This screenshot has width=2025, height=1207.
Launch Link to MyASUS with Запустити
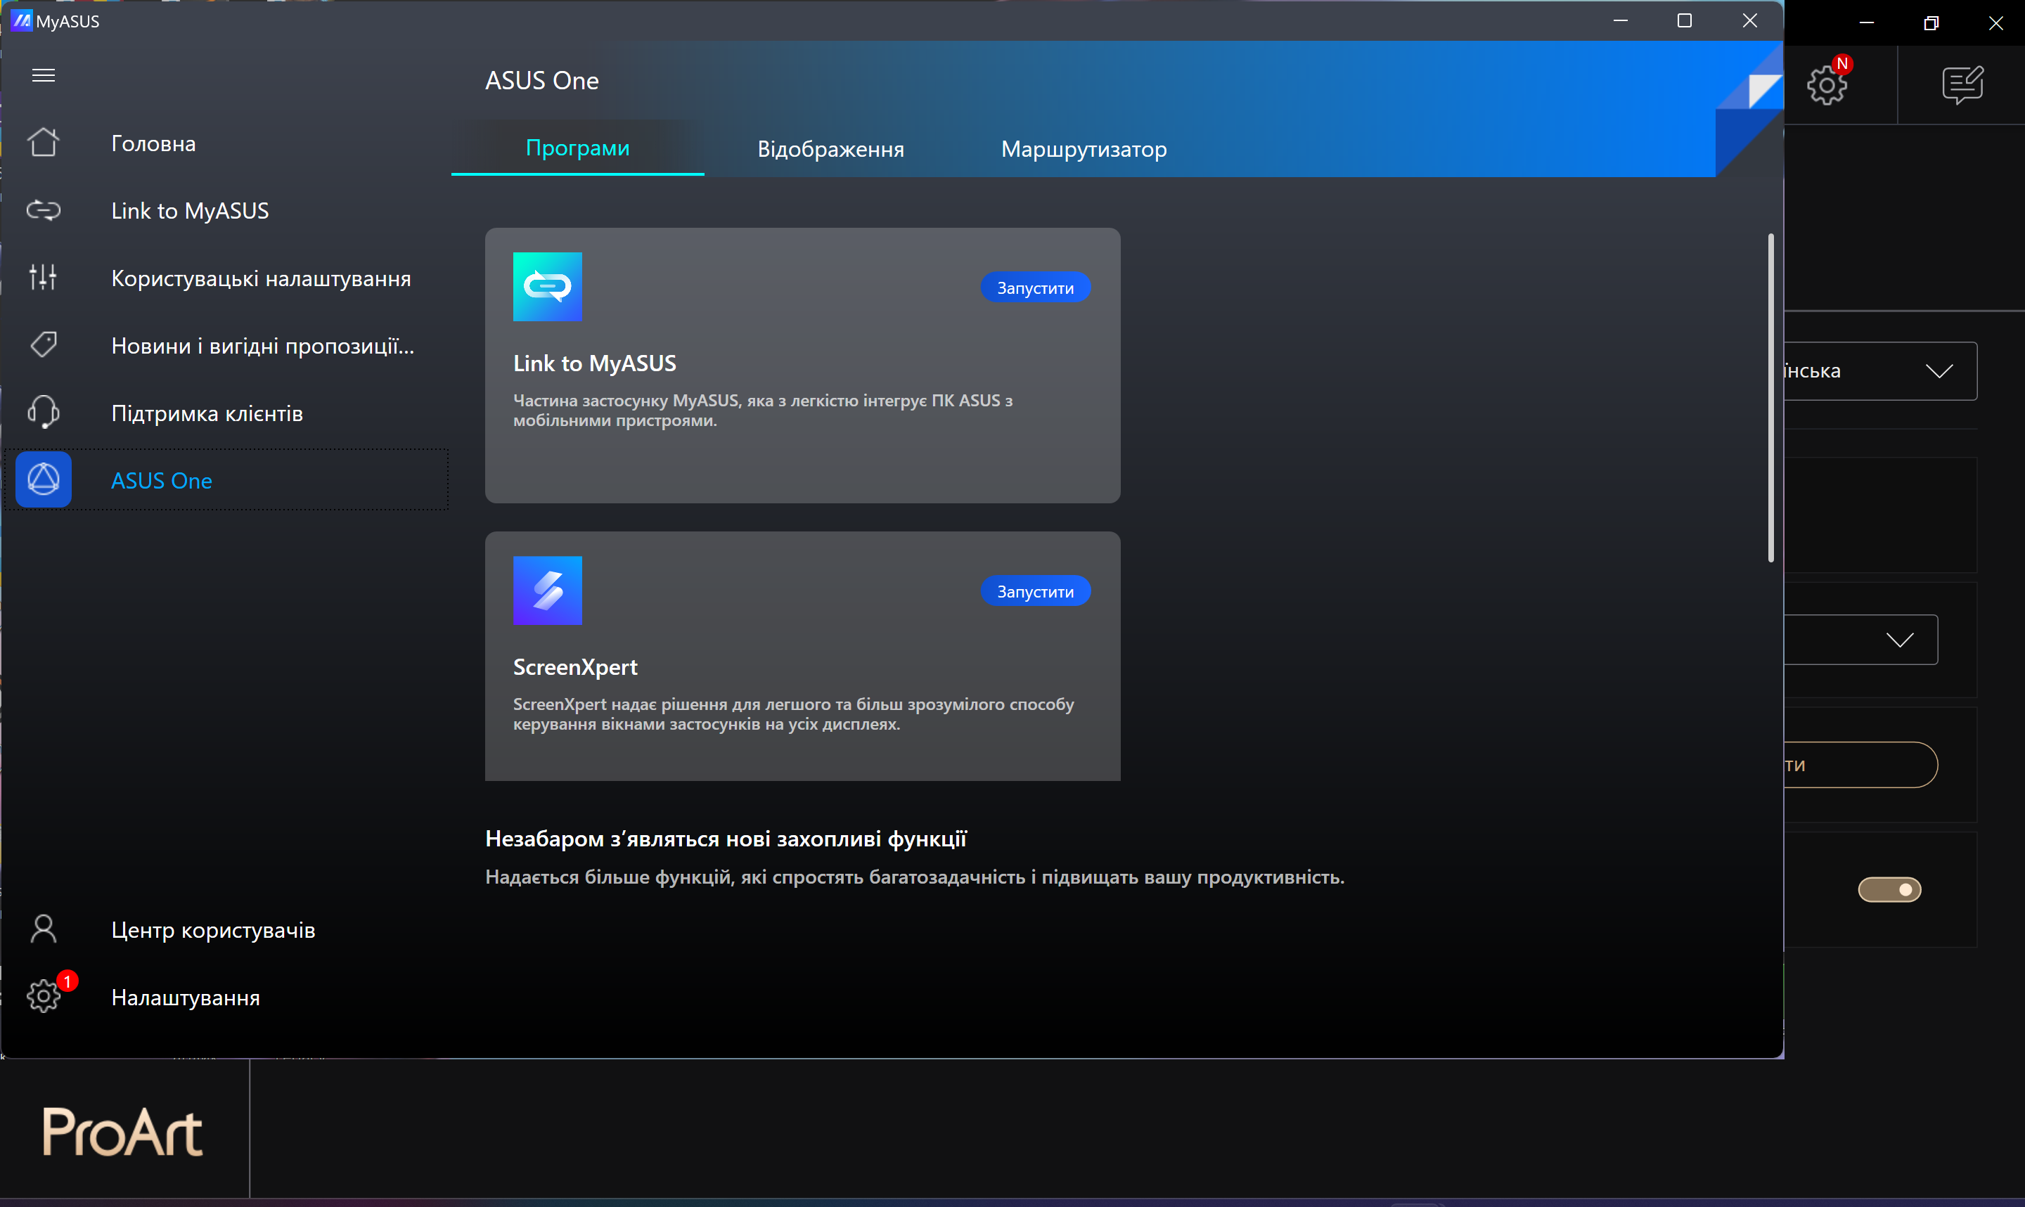(1034, 287)
